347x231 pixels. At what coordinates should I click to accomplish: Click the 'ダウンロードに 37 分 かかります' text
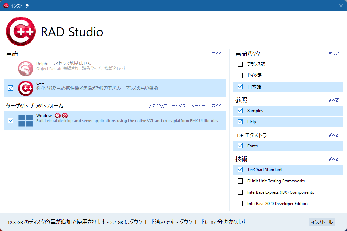pos(213,222)
